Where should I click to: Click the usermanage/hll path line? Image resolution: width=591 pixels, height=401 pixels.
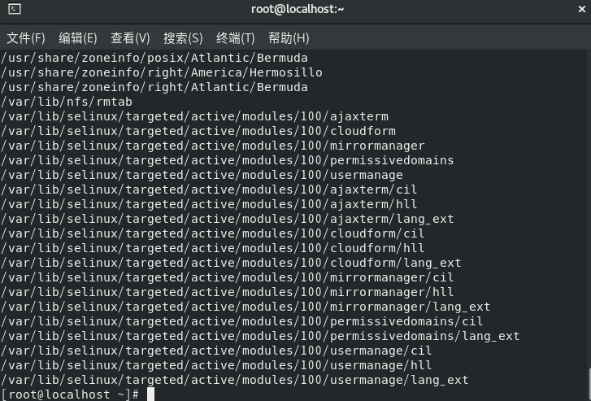(216, 365)
